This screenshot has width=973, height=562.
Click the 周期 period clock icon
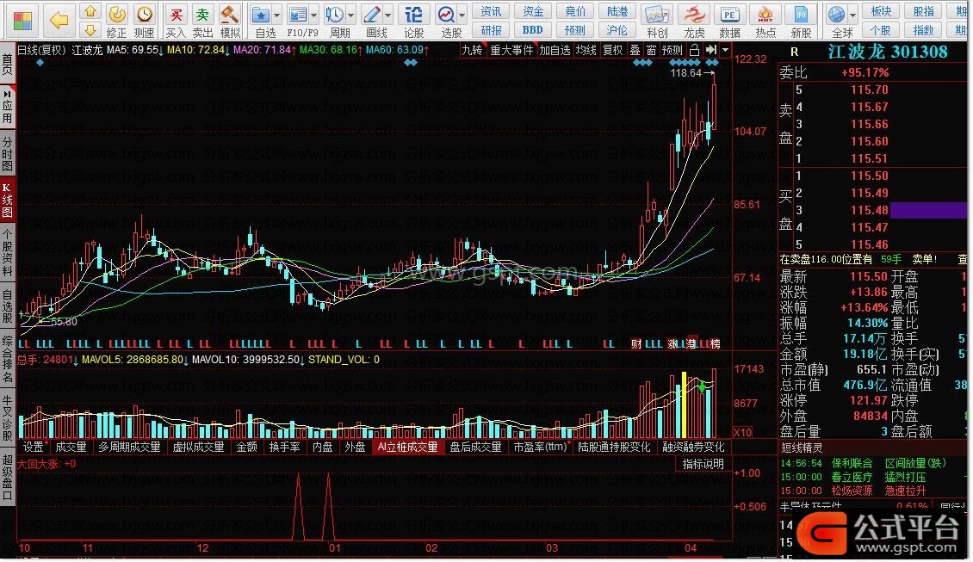point(335,15)
